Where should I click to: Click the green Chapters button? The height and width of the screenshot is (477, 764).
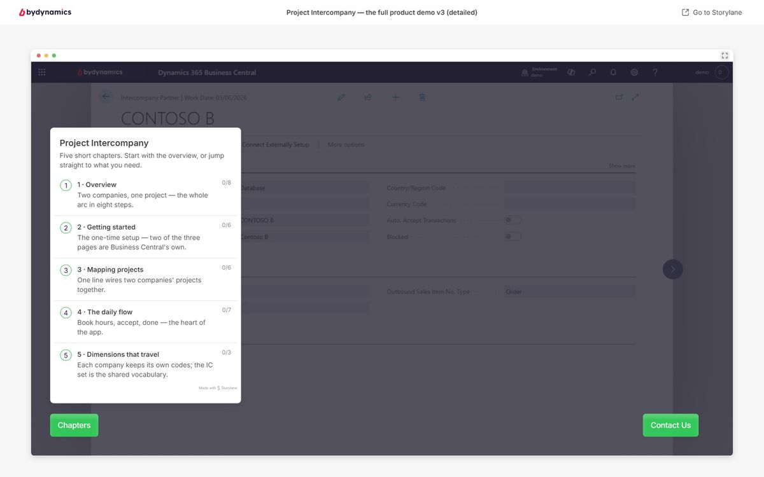pyautogui.click(x=74, y=425)
